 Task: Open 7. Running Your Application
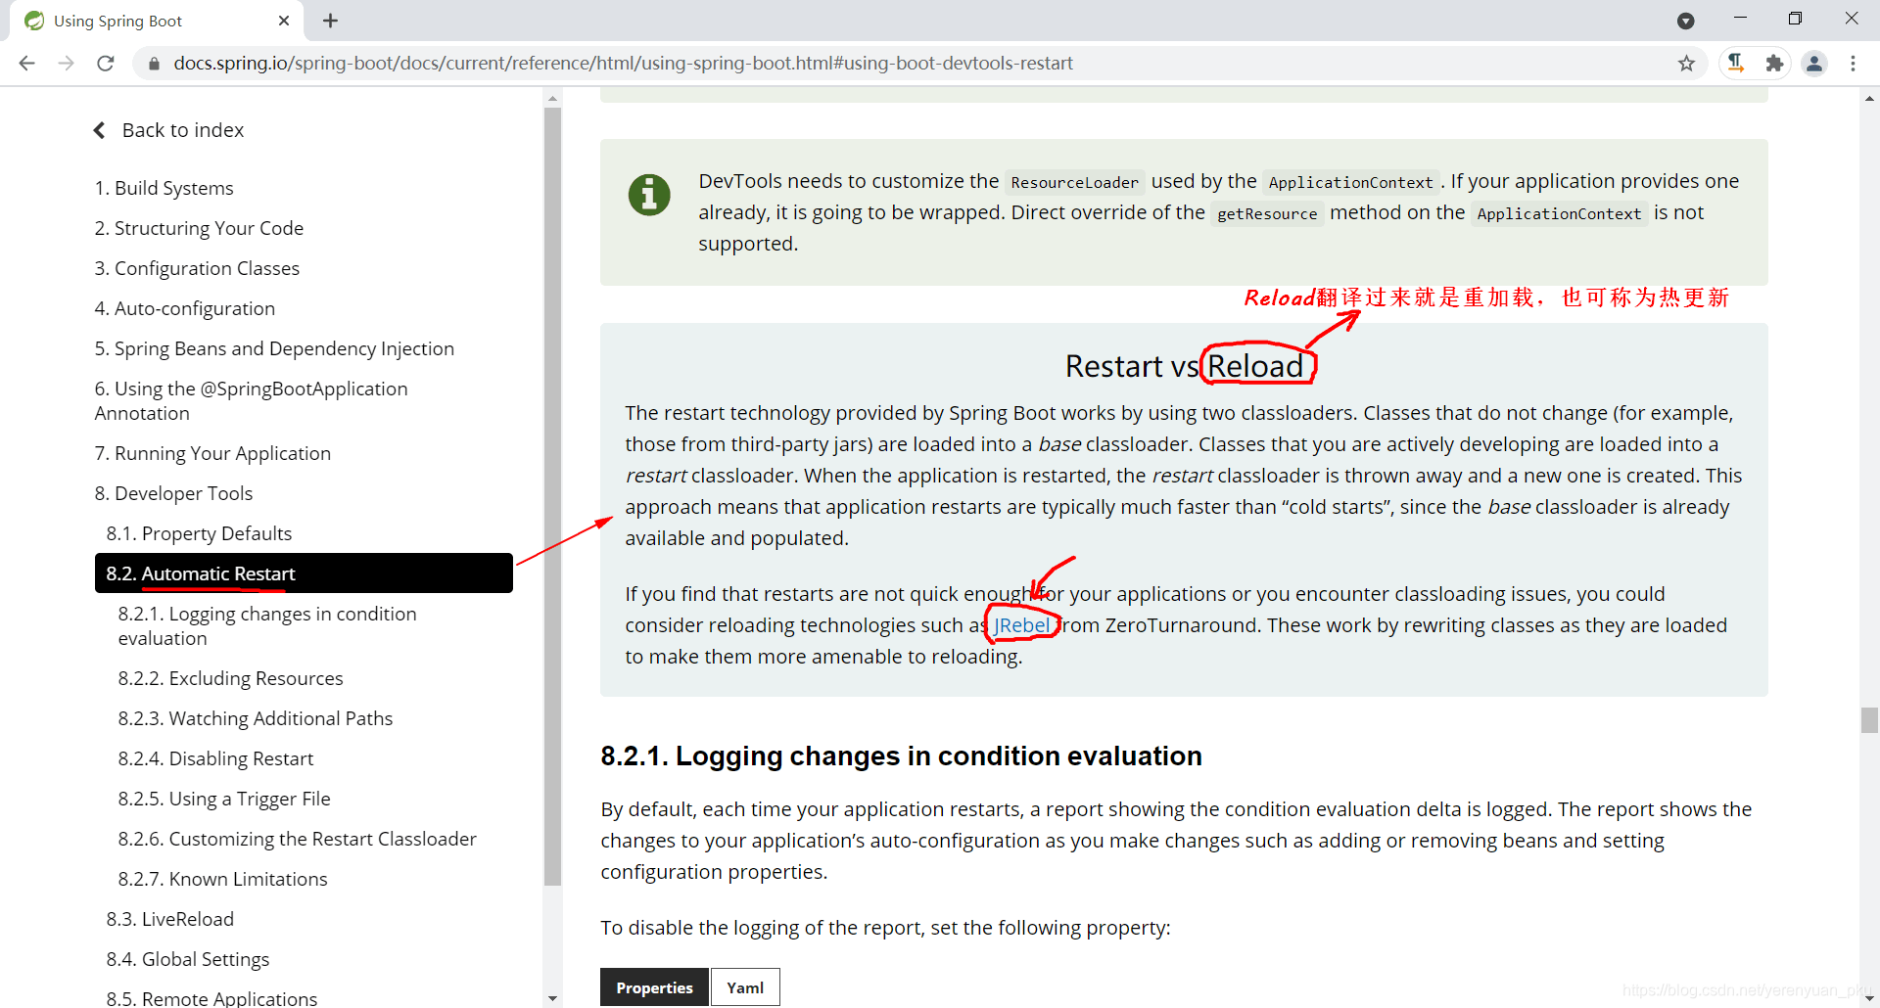[212, 453]
